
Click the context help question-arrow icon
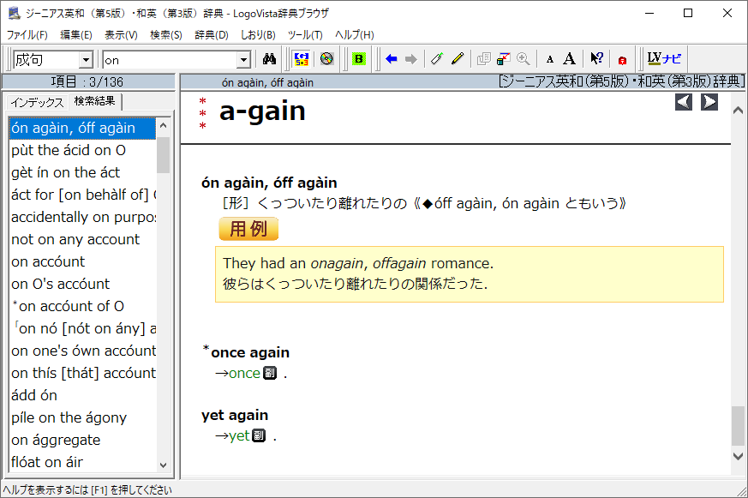[597, 59]
